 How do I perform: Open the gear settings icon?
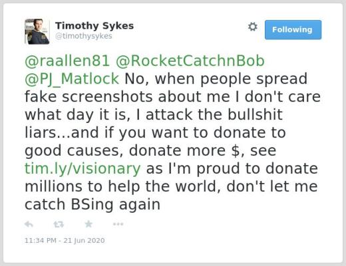coord(253,27)
